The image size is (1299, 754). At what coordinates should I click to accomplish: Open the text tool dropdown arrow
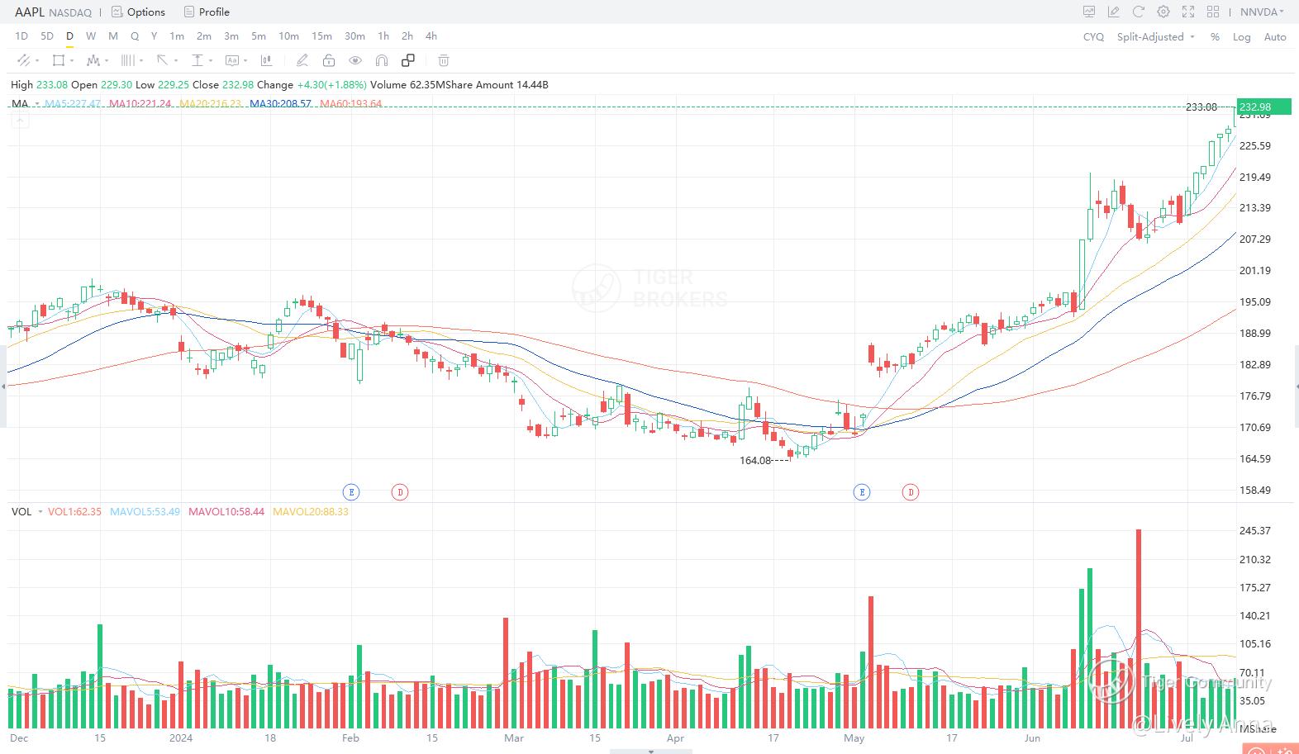pos(245,61)
